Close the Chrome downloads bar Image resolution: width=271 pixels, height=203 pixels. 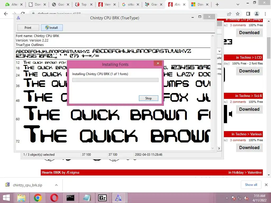pyautogui.click(x=266, y=185)
